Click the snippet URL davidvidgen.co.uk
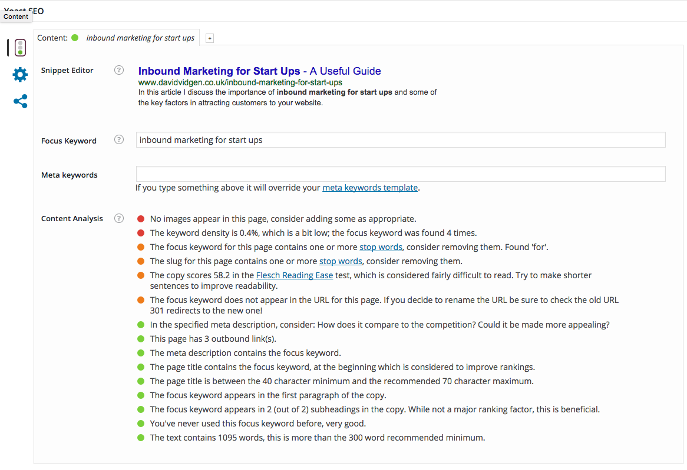This screenshot has height=470, width=687. [240, 83]
